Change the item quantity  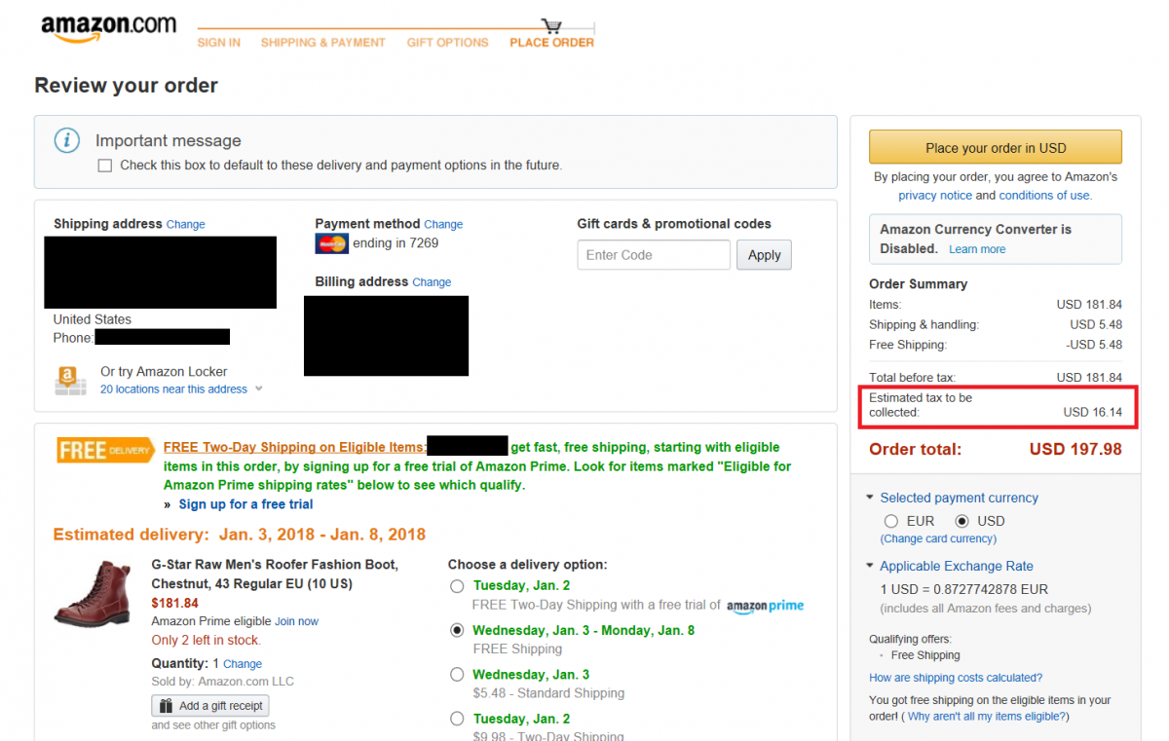coord(243,664)
